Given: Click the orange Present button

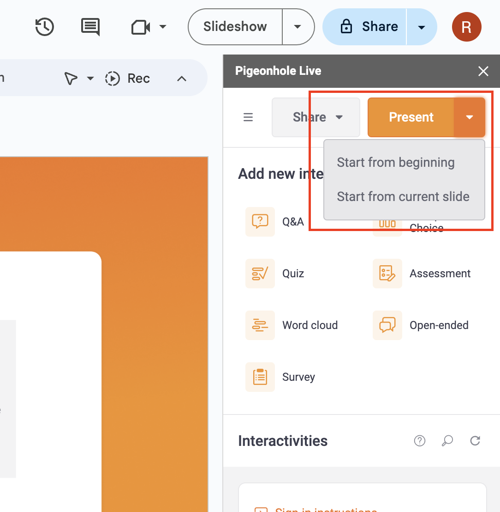Looking at the screenshot, I should tap(411, 117).
